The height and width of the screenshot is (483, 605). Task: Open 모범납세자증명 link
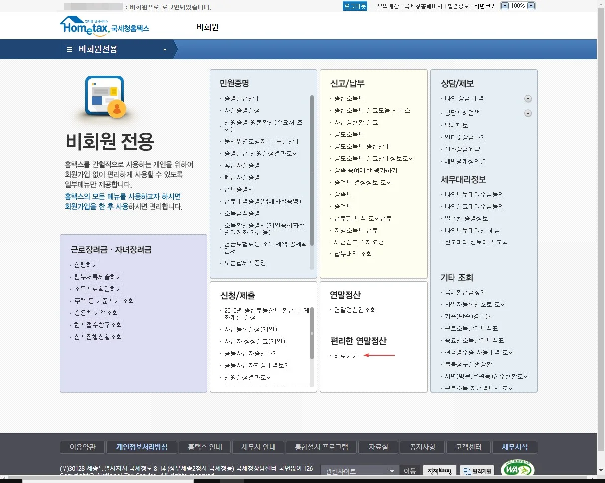tap(245, 263)
